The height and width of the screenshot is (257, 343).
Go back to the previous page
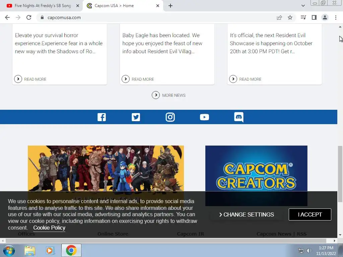[x=7, y=17]
